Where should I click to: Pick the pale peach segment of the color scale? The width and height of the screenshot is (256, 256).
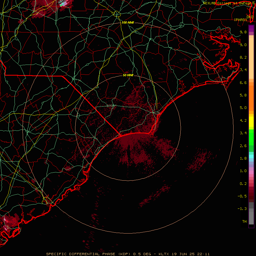pos(251,58)
